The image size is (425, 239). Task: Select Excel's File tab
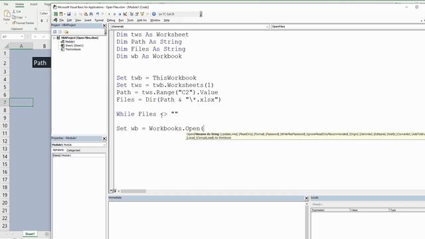pos(6,5)
